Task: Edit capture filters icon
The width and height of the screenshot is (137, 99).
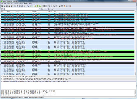Action: [60, 6]
